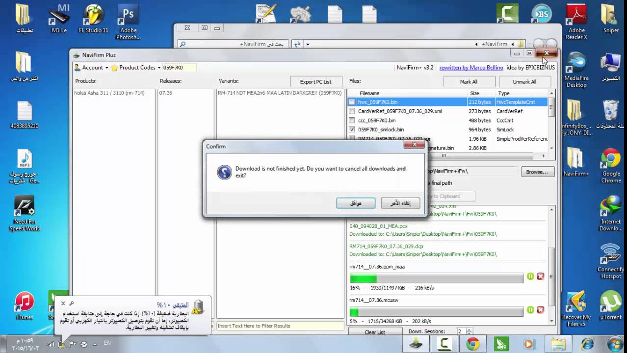Close the Confirm dialog with X

coord(415,145)
